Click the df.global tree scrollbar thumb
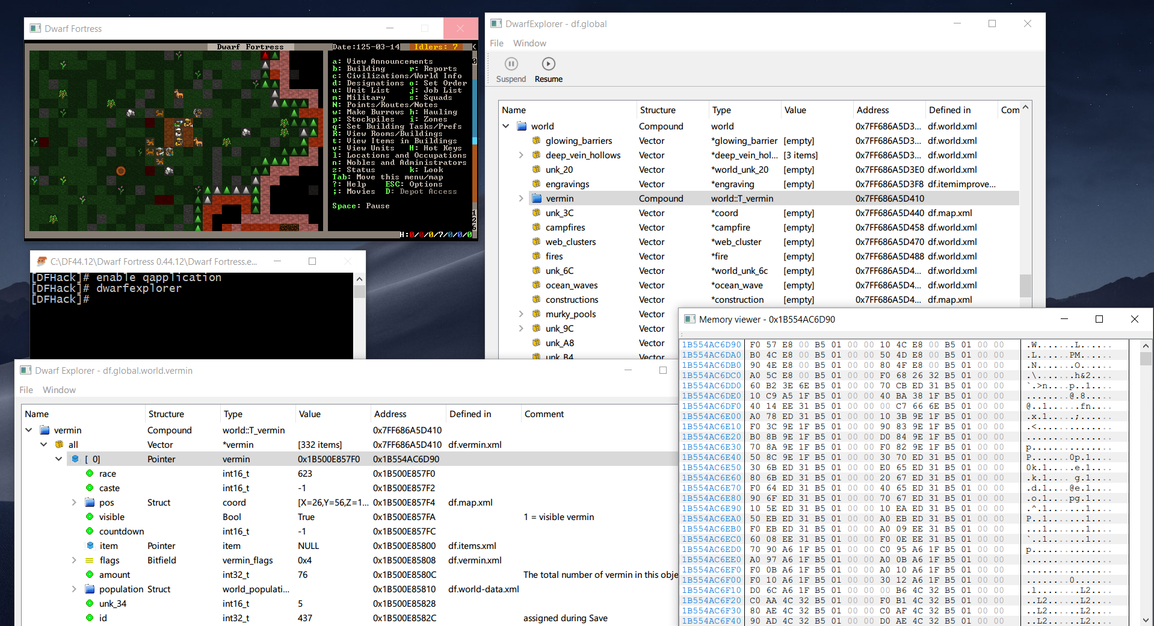Image resolution: width=1154 pixels, height=626 pixels. click(1025, 285)
